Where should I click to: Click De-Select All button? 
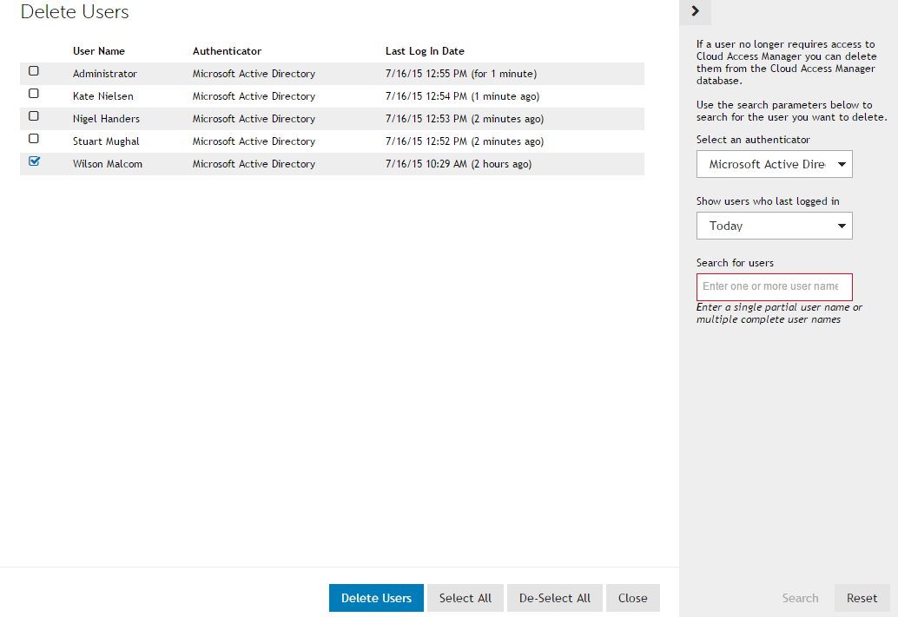[x=554, y=598]
